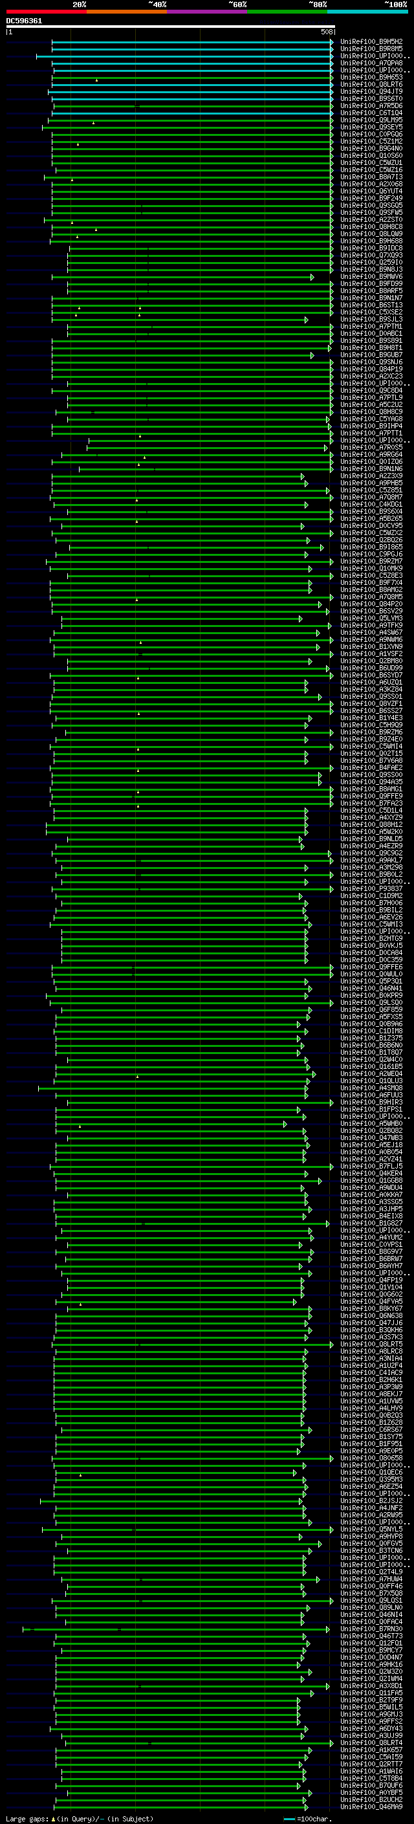Select the label UniRef100_Q6YUT4
This screenshot has width=414, height=1824.
pos(371,191)
